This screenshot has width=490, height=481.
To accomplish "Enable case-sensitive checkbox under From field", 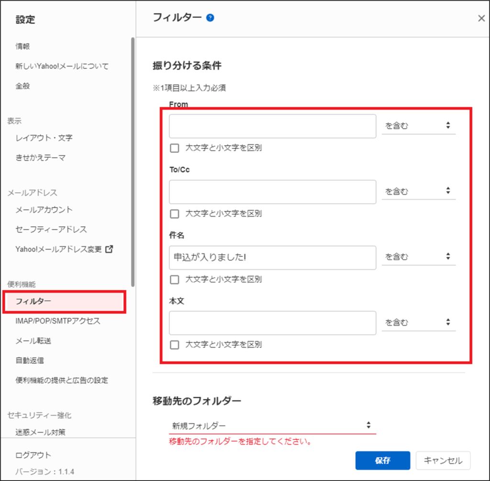I will (174, 148).
